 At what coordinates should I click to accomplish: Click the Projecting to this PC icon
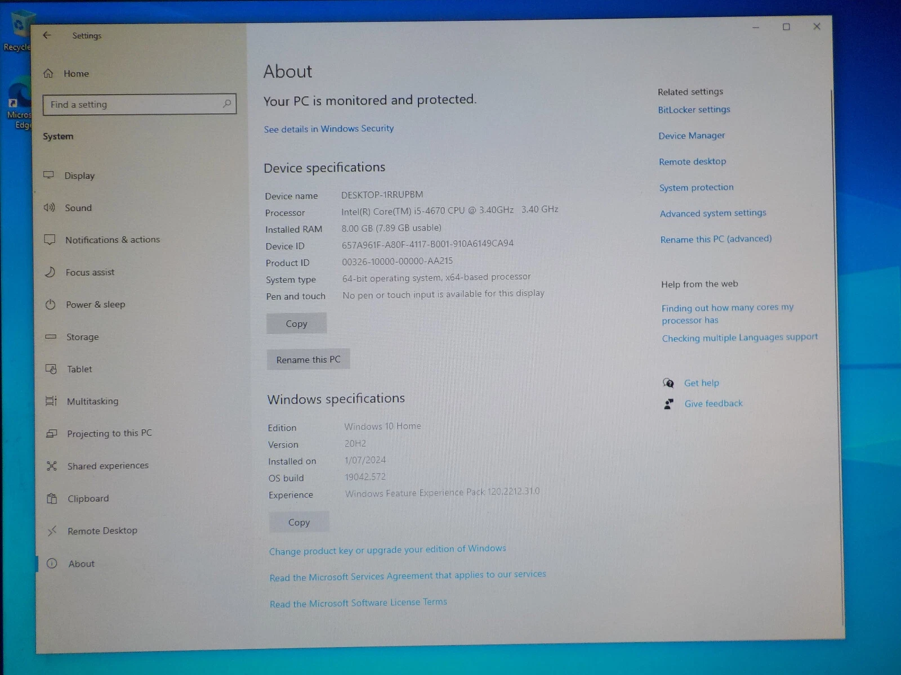point(52,434)
